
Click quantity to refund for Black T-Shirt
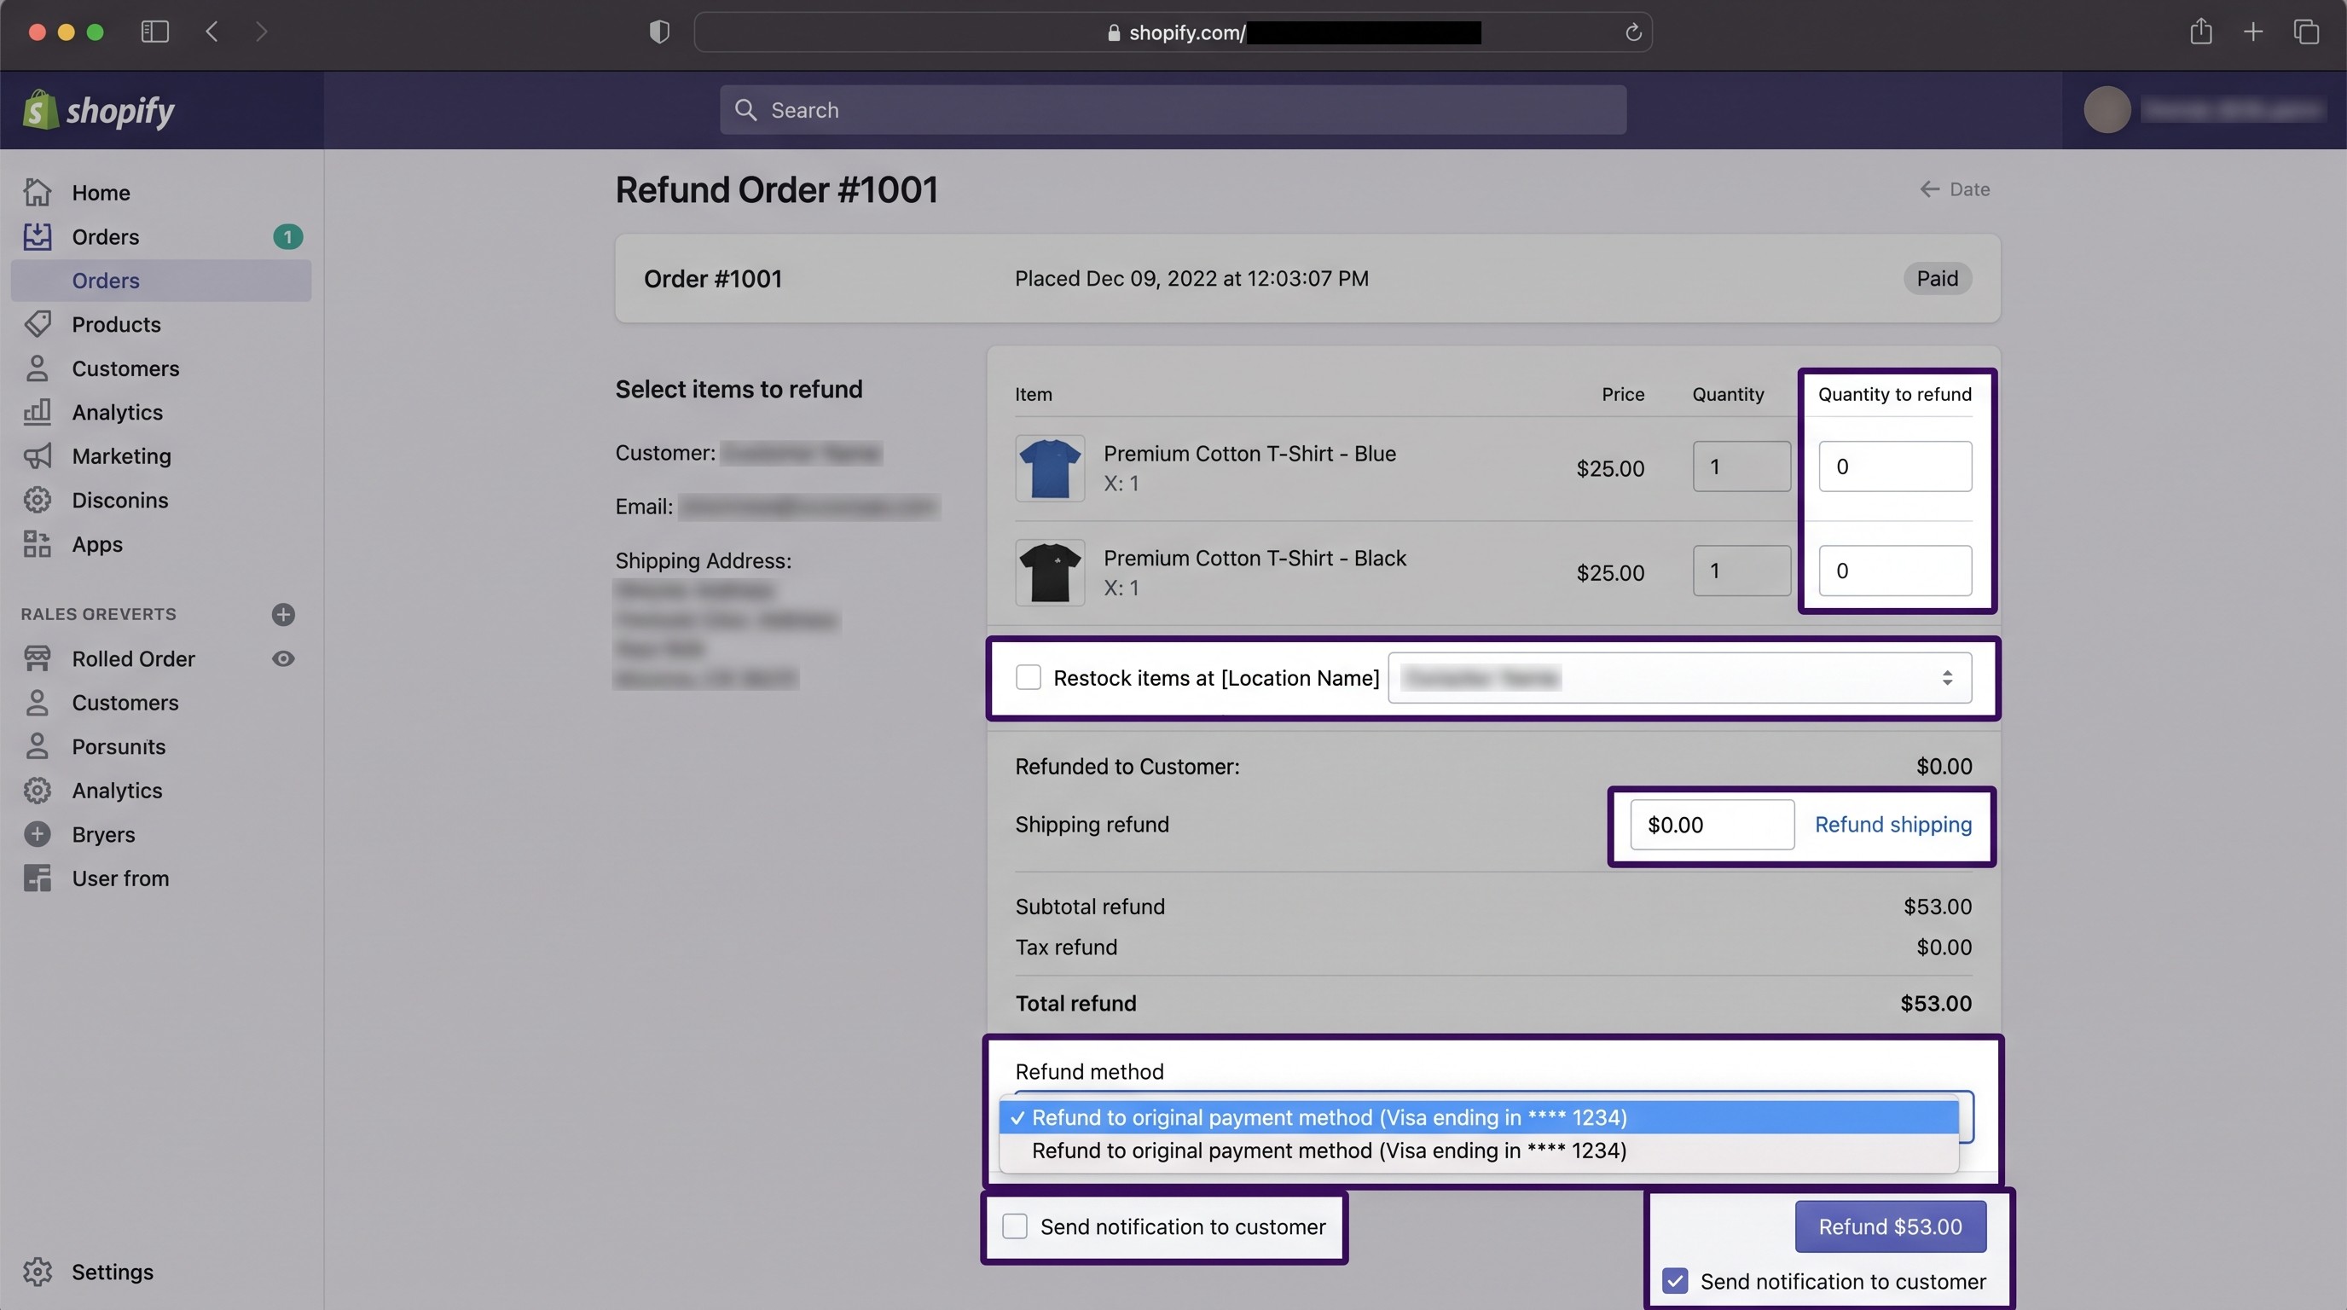[x=1895, y=571]
